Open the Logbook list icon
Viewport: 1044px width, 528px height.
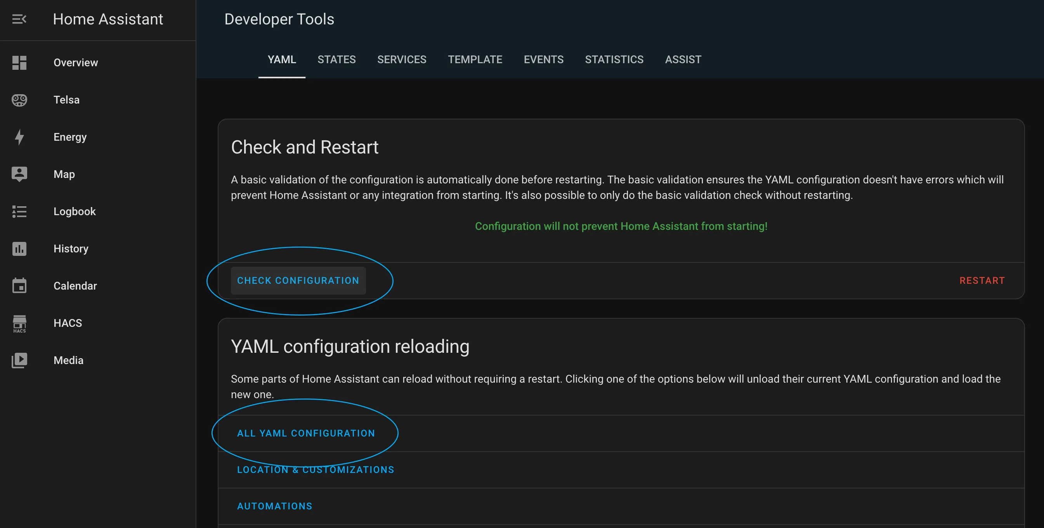(x=19, y=211)
